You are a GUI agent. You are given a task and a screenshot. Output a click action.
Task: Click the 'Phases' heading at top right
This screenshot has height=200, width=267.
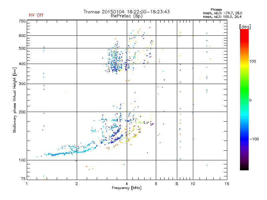click(x=216, y=10)
